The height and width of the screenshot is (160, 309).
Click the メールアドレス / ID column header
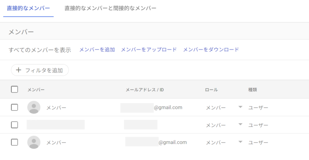[145, 90]
